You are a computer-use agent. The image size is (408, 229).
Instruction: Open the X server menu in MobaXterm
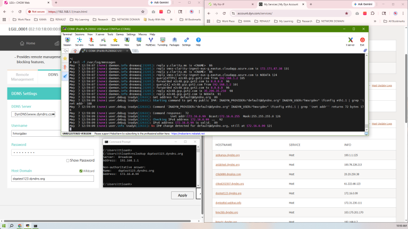tap(100, 34)
